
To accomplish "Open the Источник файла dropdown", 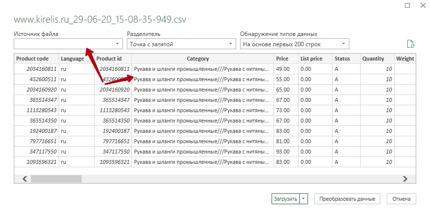I will click(x=68, y=44).
